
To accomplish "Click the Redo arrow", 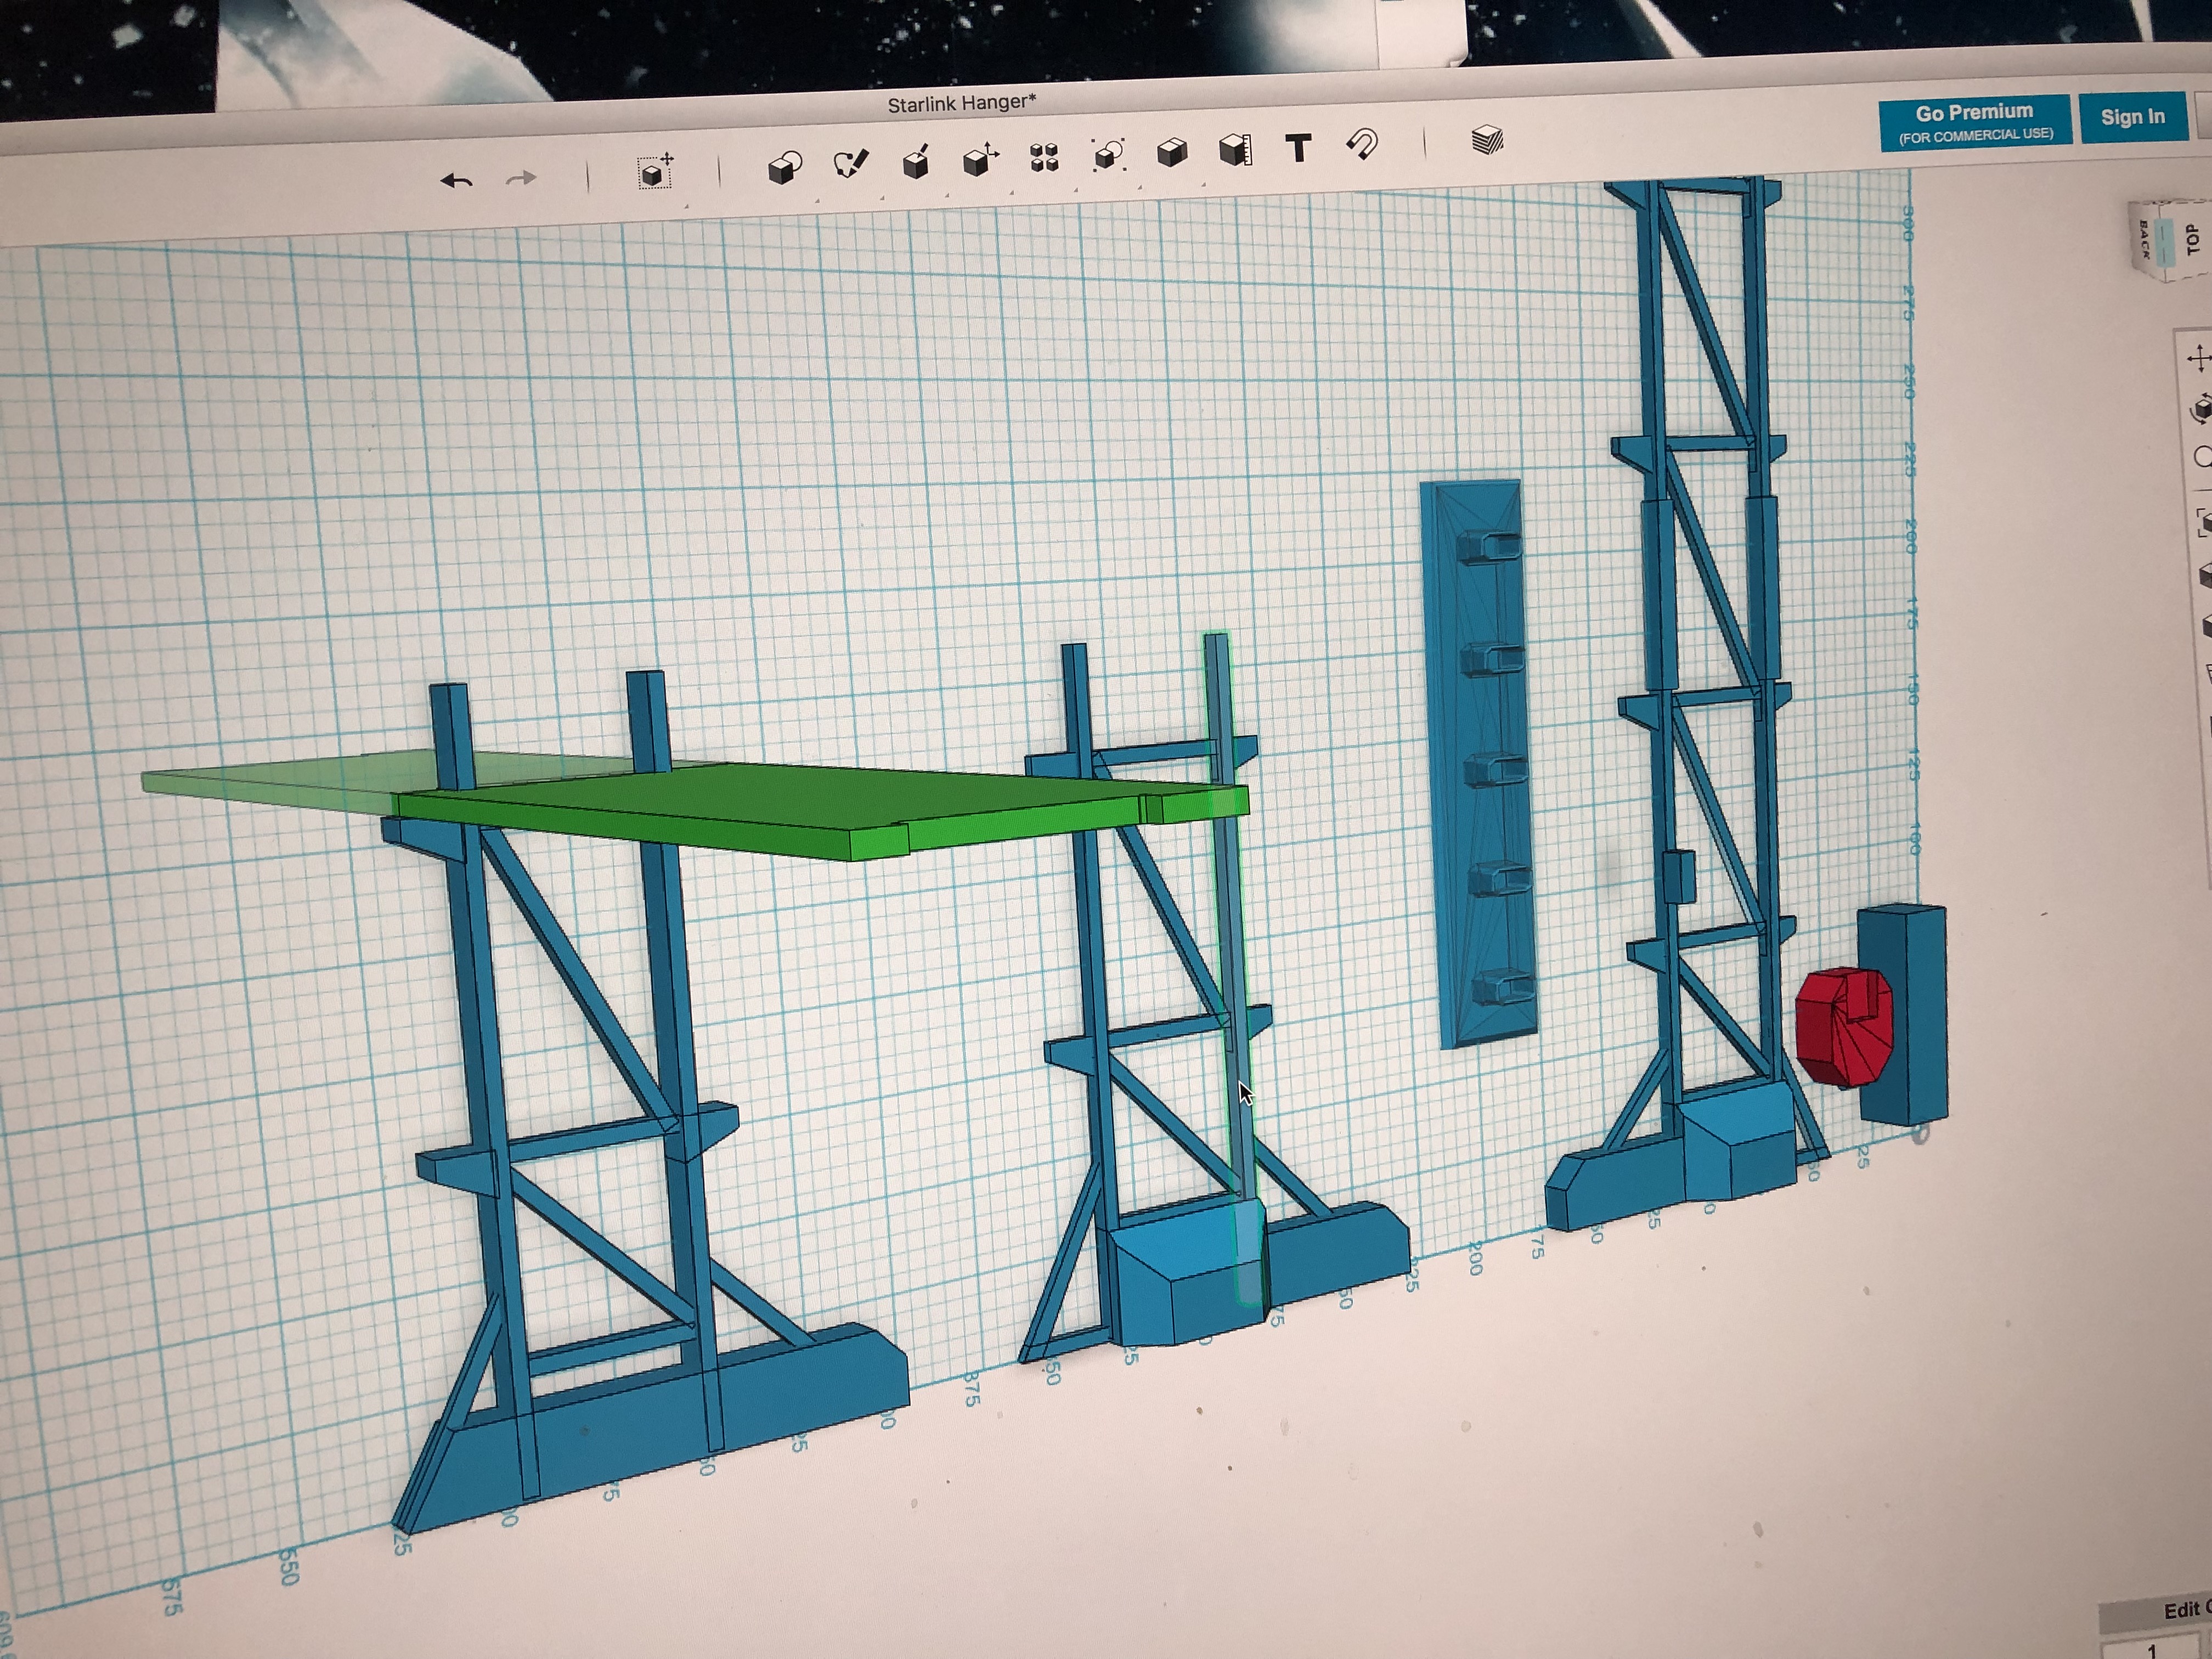I will (521, 179).
